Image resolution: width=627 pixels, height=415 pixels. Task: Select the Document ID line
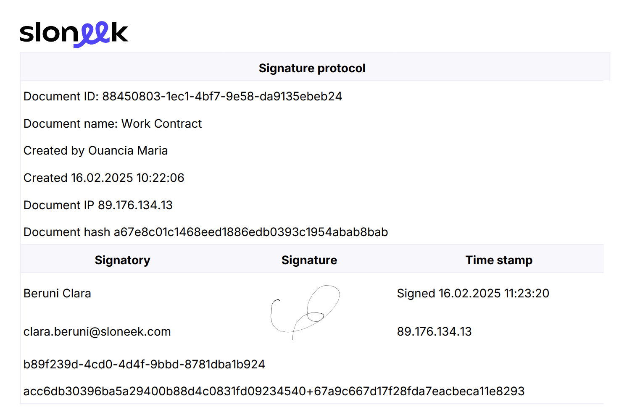183,96
